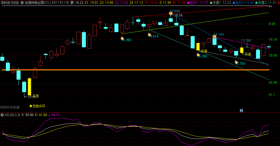This screenshot has height=146, width=280.
Task: Click the flag marker at the 15.680 peak
Action: click(171, 13)
